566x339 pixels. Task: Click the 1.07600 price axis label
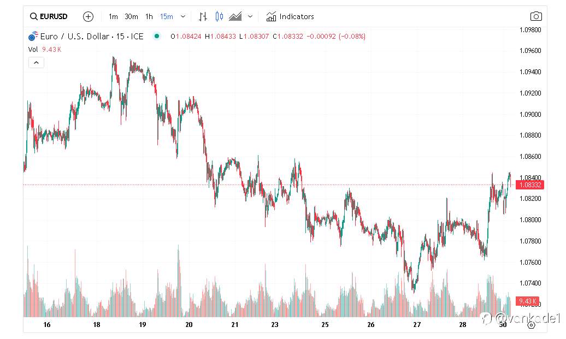pos(530,262)
